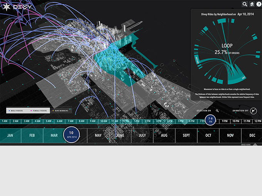262x196 pixels.
Task: Select the 4 AM hour slot
Action: click(x=38, y=121)
